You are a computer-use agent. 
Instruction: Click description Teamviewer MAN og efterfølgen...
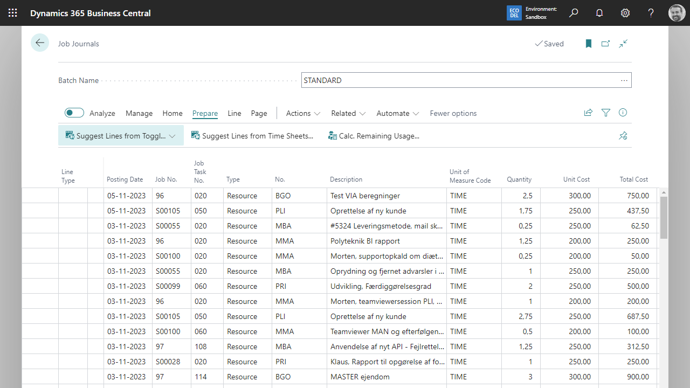point(388,331)
